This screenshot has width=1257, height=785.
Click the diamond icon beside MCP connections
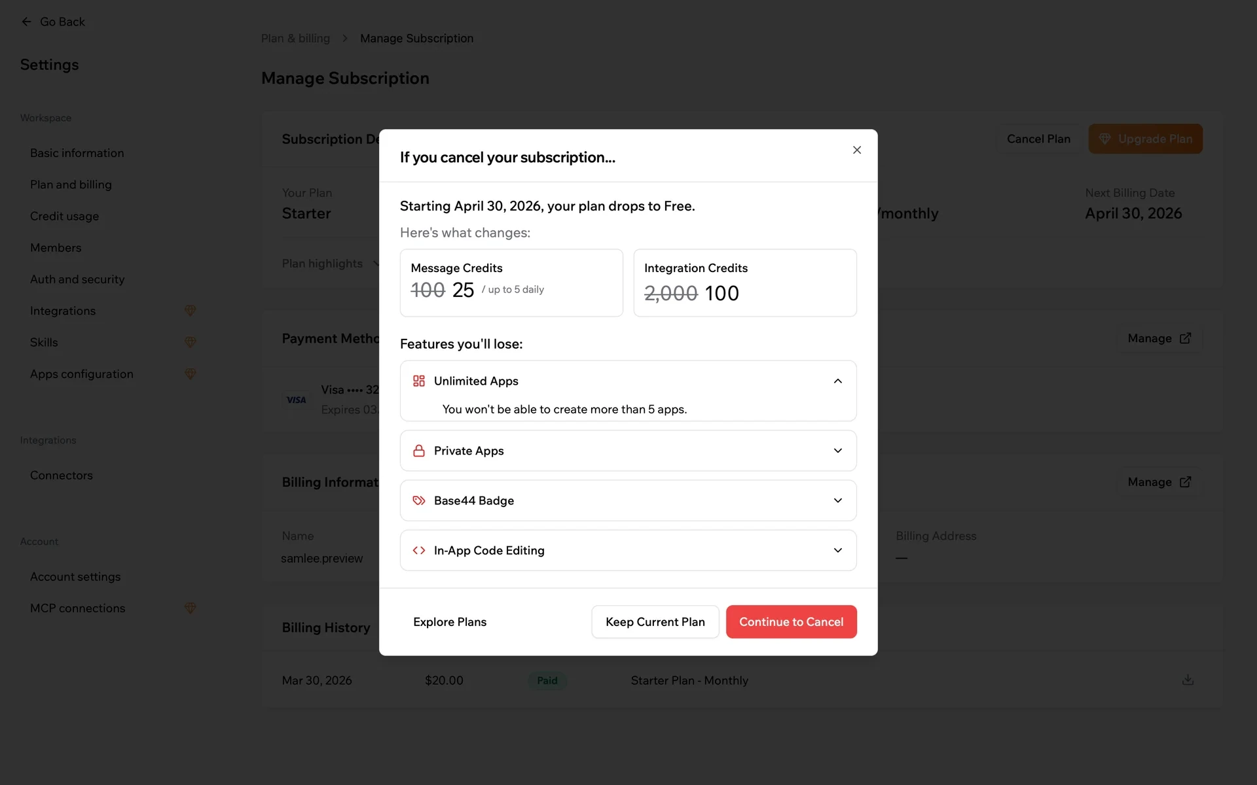click(190, 608)
